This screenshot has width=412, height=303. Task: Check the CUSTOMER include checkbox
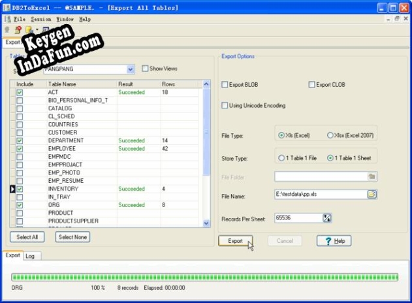20,133
